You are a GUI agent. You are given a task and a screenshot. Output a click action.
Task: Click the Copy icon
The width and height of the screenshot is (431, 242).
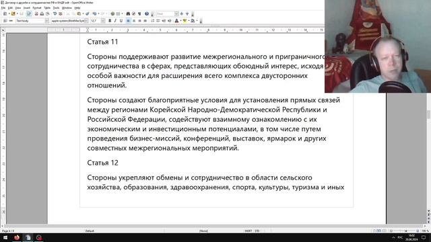(x=73, y=13)
